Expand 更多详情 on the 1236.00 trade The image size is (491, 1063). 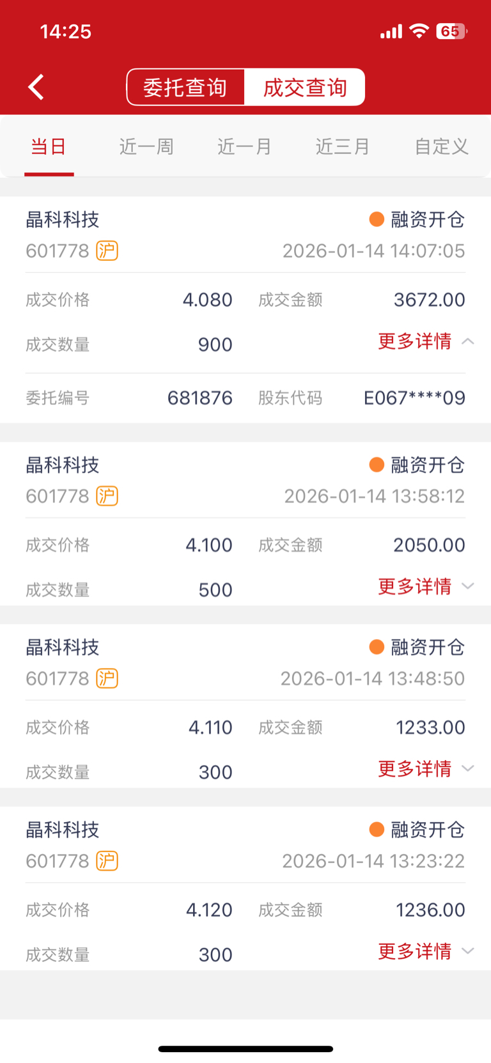click(426, 951)
